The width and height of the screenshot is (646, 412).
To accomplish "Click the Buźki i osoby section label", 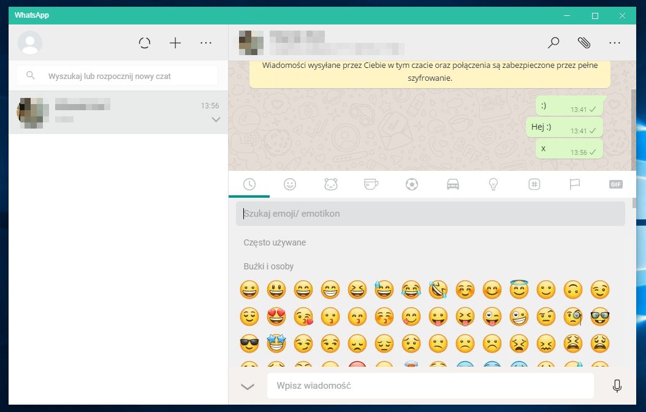I will click(x=268, y=266).
